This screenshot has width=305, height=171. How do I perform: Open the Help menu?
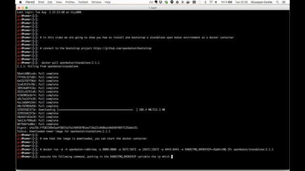tap(108, 2)
